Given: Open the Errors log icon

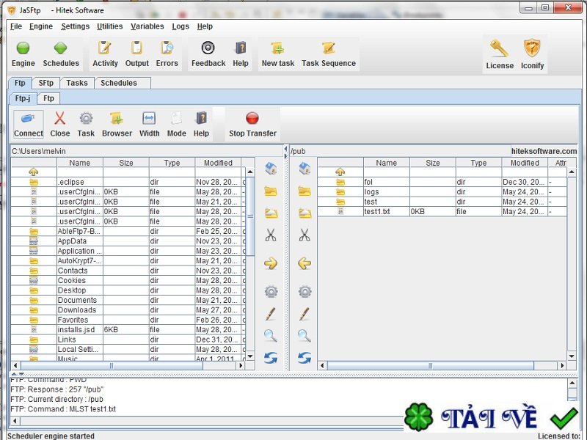Looking at the screenshot, I should point(167,48).
